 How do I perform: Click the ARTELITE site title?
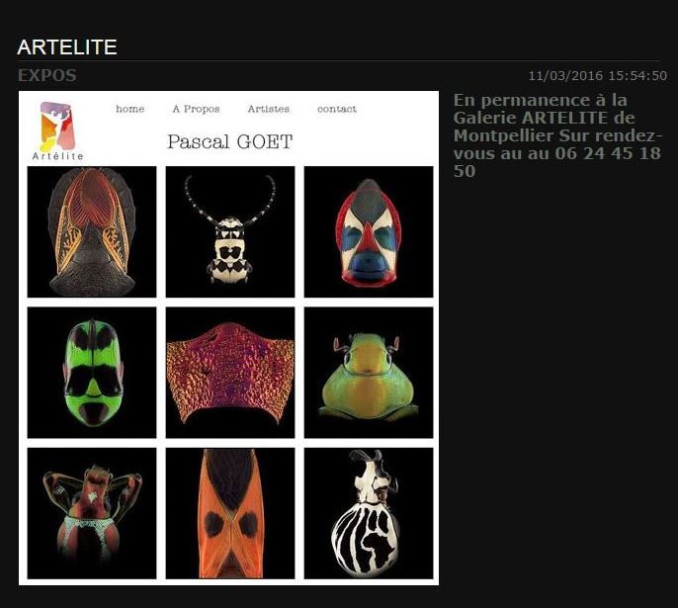67,47
